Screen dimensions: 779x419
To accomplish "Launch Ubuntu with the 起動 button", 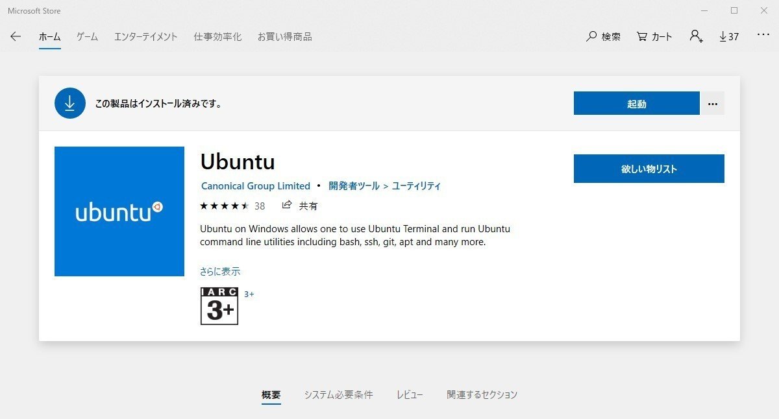I will (x=636, y=103).
